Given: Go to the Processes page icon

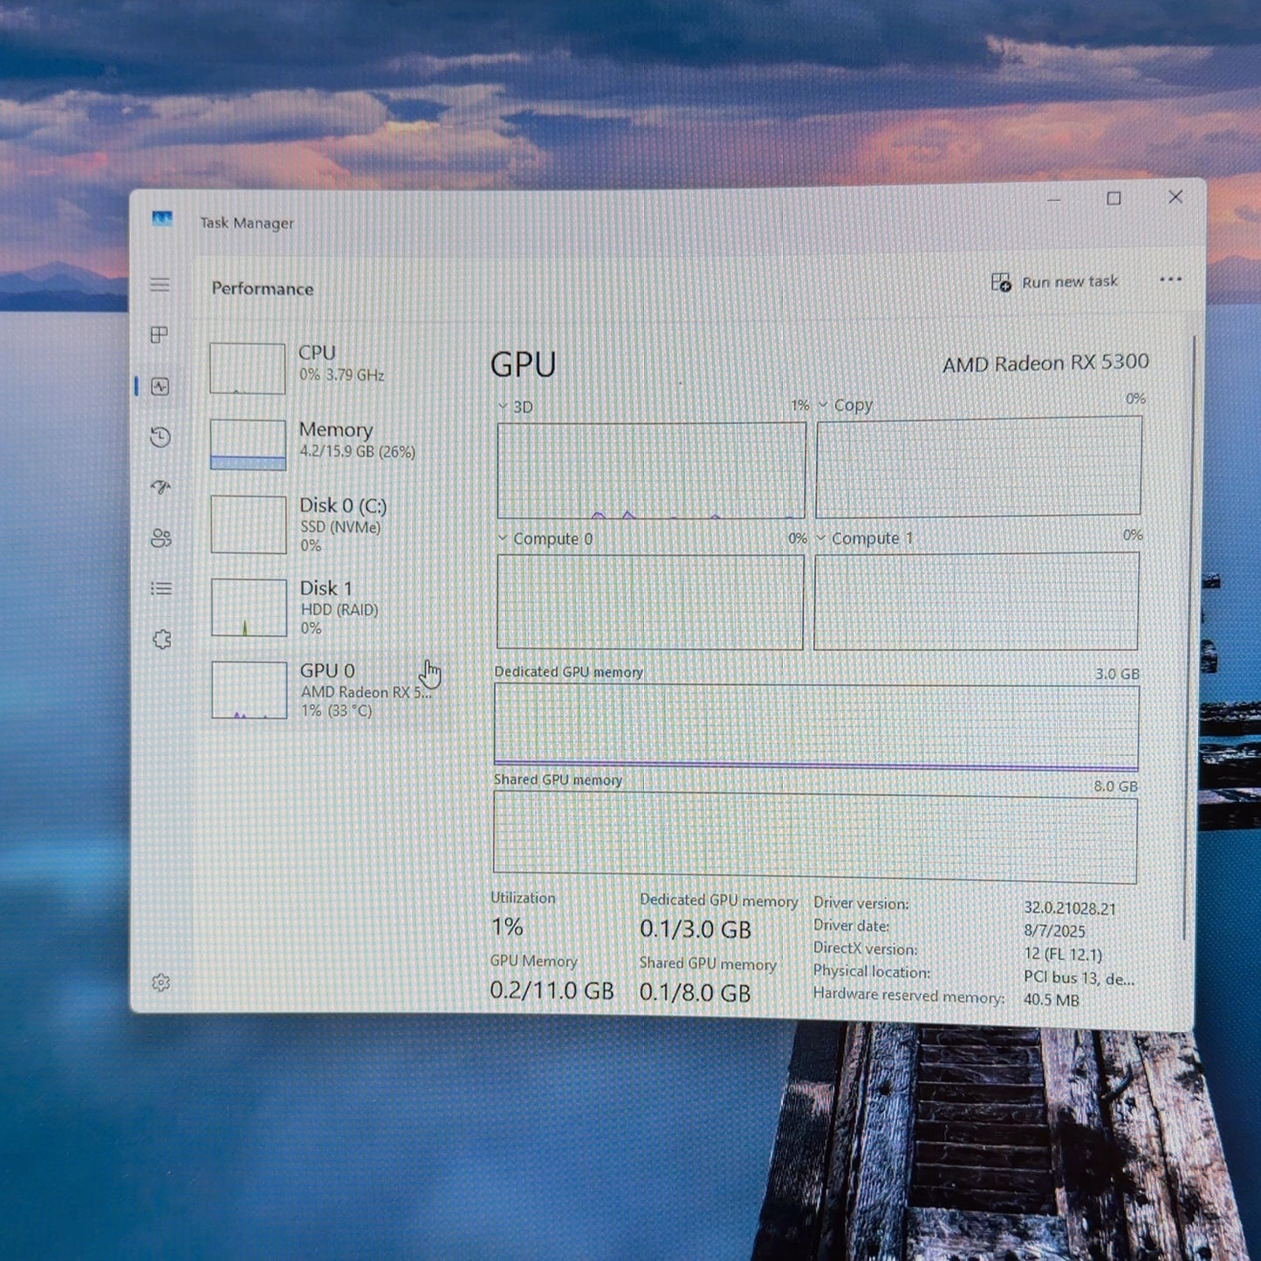Looking at the screenshot, I should 160,335.
